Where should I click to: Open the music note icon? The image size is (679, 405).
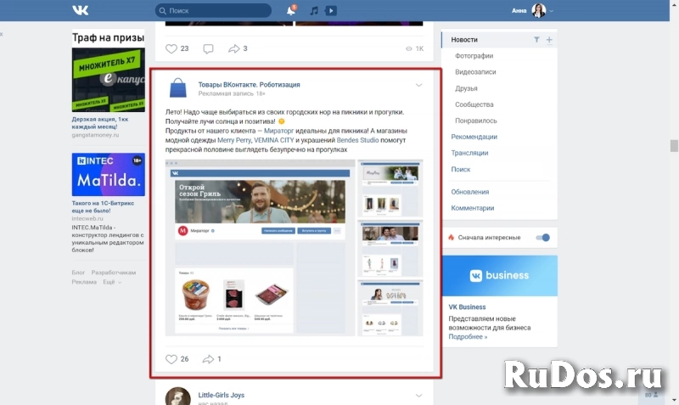click(314, 10)
